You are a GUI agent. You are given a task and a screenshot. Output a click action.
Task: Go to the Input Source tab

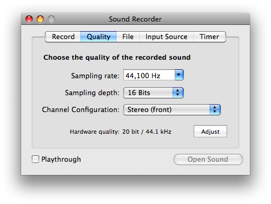pos(166,36)
